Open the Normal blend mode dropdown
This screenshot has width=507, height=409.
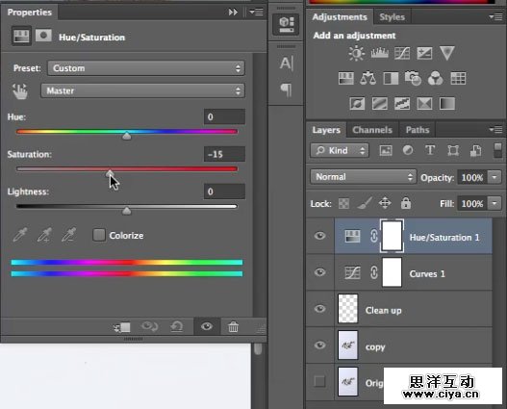coord(363,177)
